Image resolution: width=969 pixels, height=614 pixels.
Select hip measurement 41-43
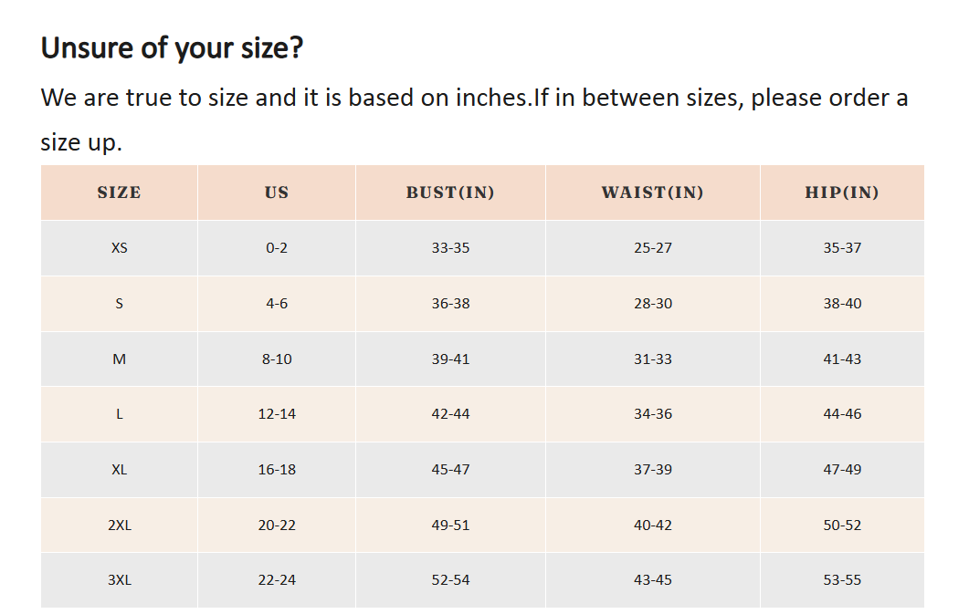pos(841,359)
